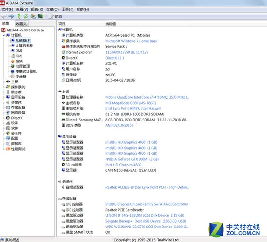Image resolution: width=267 pixels, height=242 pixels.
Task: Select 超频 overclock tree item
Action: click(19, 61)
